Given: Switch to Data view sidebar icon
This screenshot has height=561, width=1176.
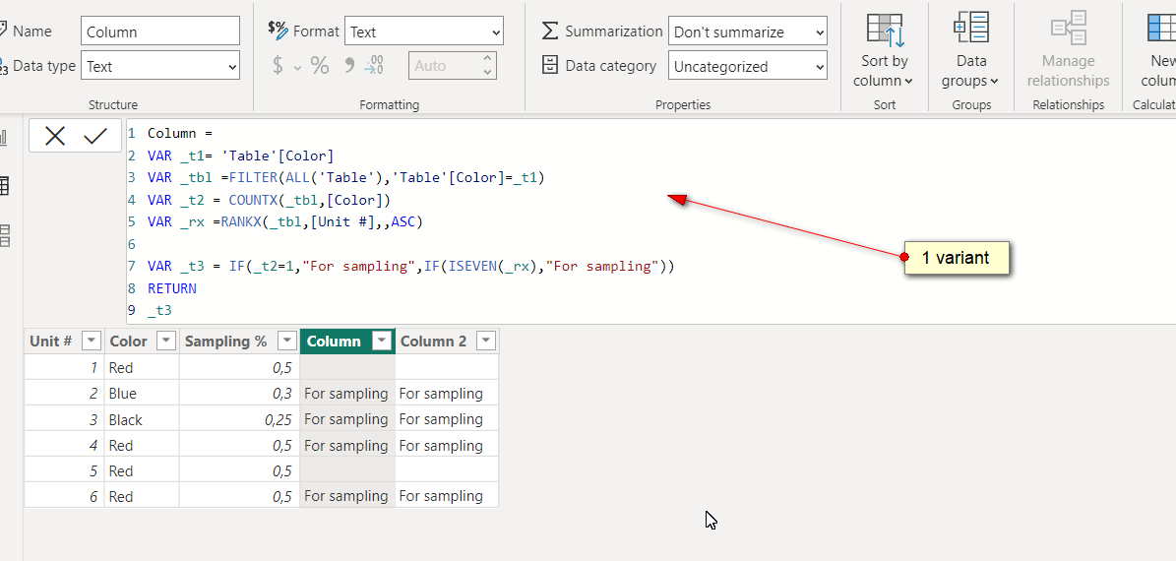Looking at the screenshot, I should (4, 186).
